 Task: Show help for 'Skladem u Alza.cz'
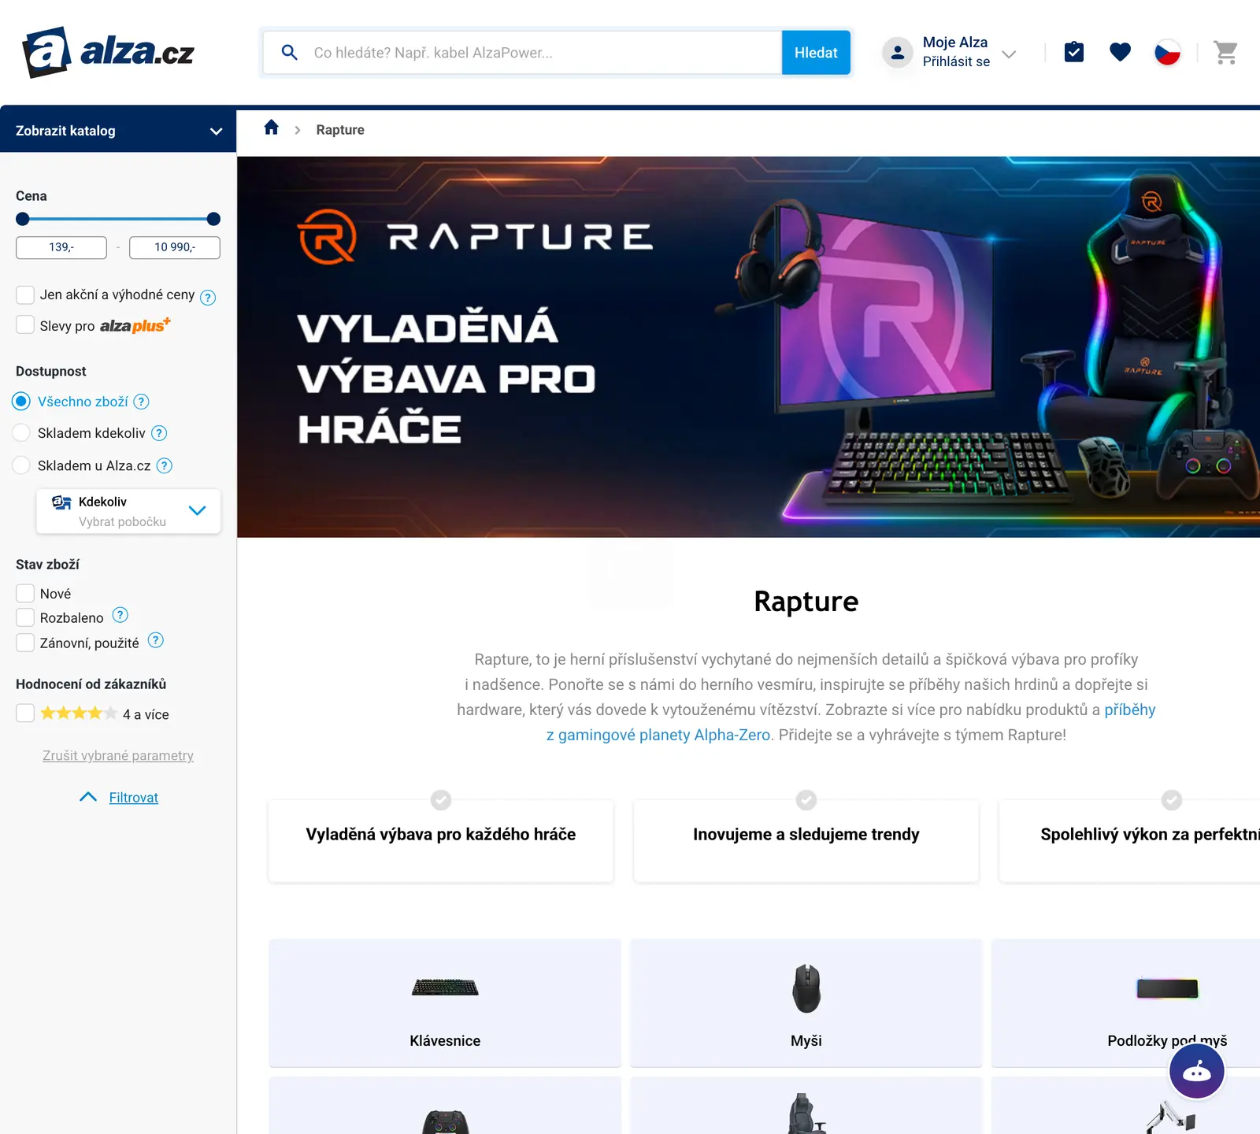tap(165, 465)
